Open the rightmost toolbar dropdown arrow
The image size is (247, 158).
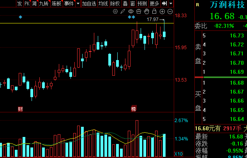(171, 4)
